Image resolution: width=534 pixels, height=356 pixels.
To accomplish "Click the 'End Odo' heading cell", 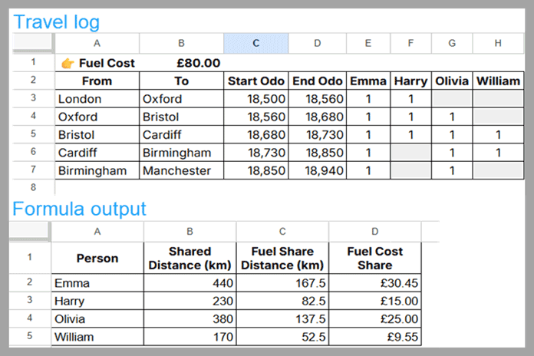I will pyautogui.click(x=318, y=81).
